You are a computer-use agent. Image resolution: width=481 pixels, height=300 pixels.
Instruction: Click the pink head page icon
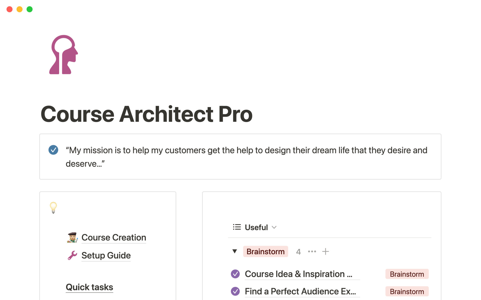point(64,55)
